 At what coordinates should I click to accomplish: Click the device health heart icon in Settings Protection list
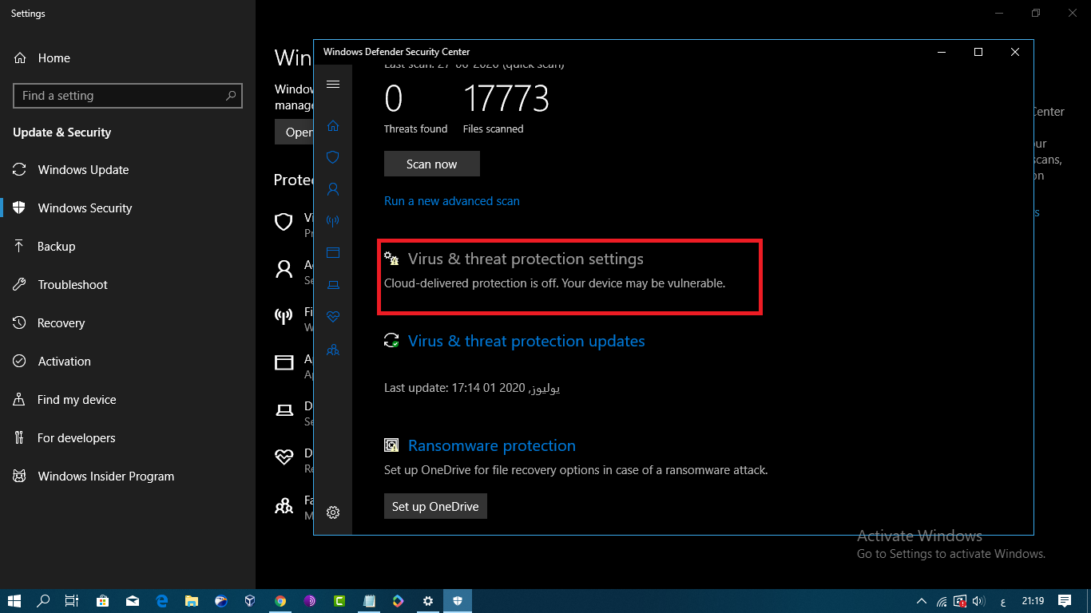284,457
